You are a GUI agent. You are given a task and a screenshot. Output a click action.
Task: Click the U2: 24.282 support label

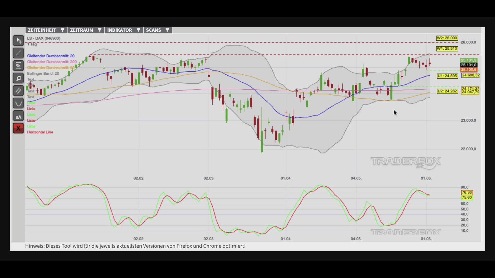(447, 91)
